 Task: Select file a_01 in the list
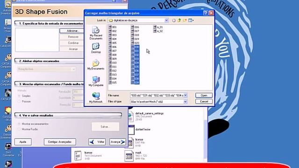click(158, 27)
